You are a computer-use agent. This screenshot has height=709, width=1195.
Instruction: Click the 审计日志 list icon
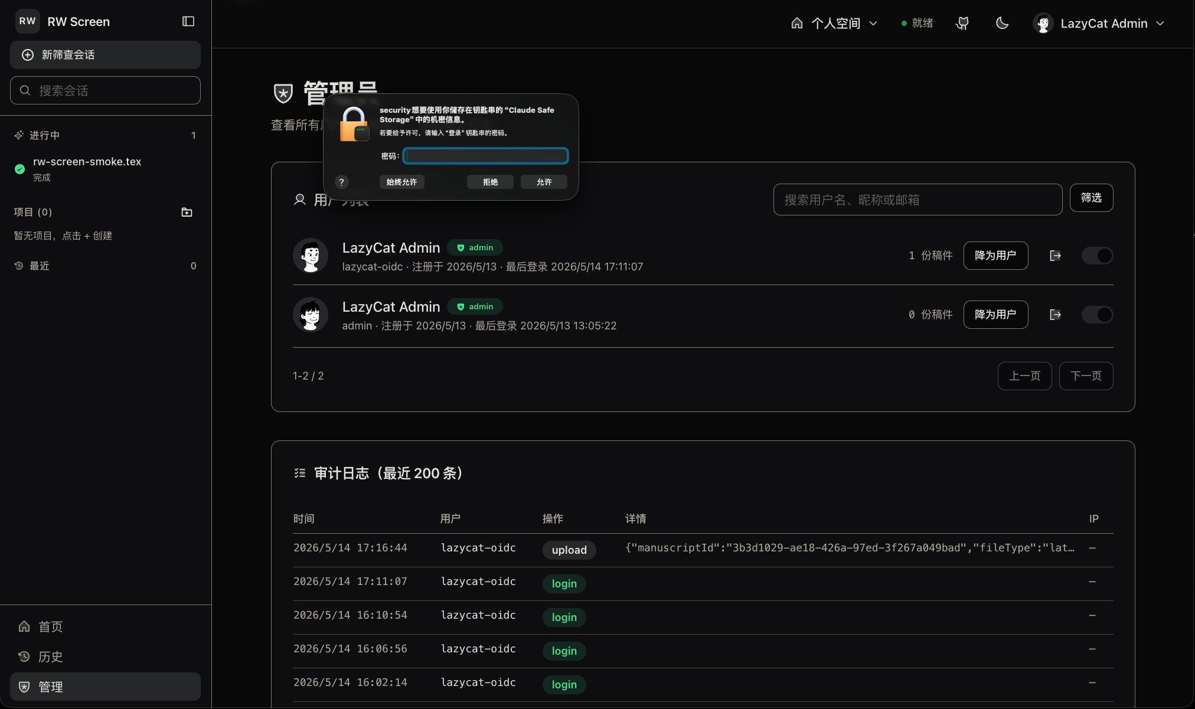[x=300, y=473]
